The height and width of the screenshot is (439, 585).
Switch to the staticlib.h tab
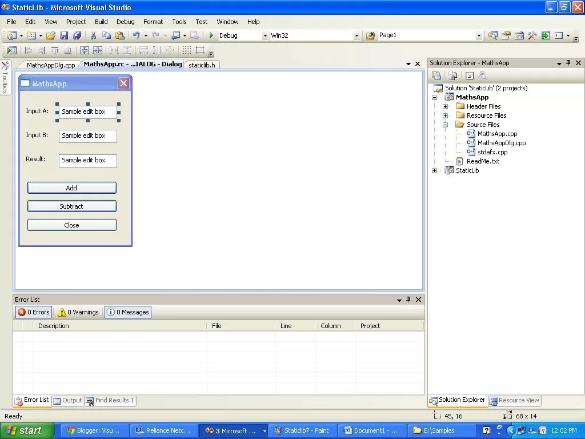(202, 65)
